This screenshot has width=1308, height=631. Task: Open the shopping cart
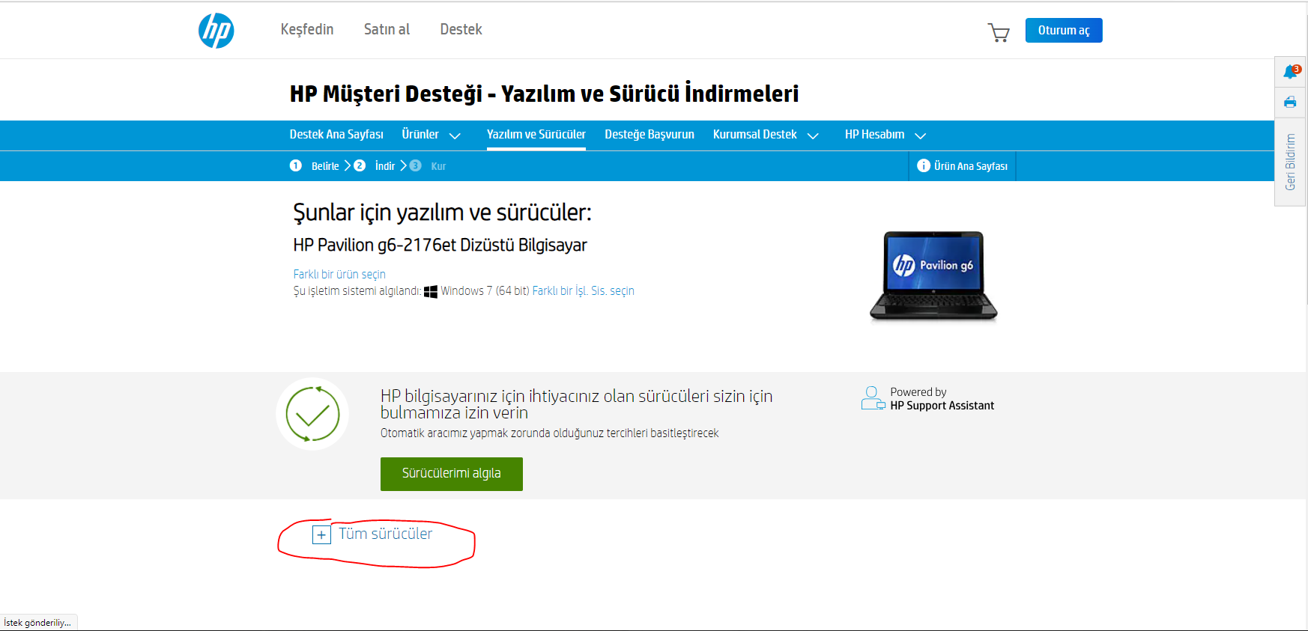point(999,32)
